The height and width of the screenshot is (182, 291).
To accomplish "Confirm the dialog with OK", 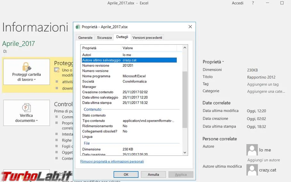I will point(126,174).
